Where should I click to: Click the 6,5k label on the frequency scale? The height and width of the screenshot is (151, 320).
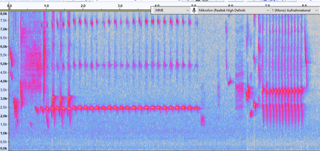tap(4, 38)
